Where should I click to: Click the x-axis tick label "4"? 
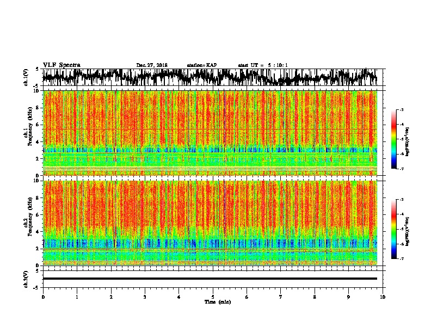179,297
